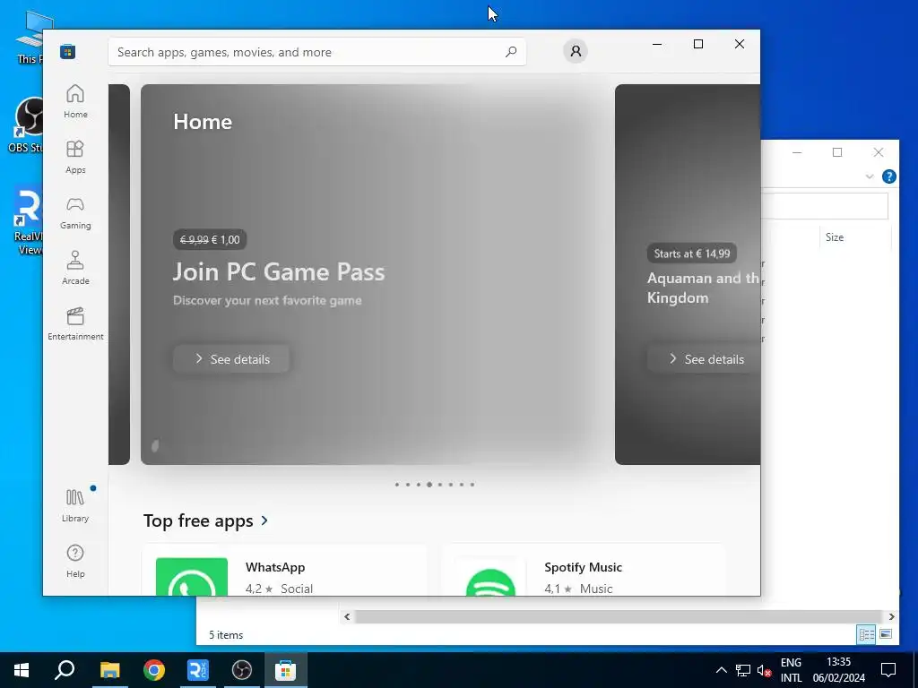Click the ENG INTL language indicator
This screenshot has height=688, width=918.
point(791,670)
